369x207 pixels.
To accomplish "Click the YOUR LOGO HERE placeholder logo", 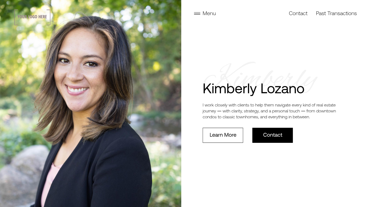I will point(32,17).
